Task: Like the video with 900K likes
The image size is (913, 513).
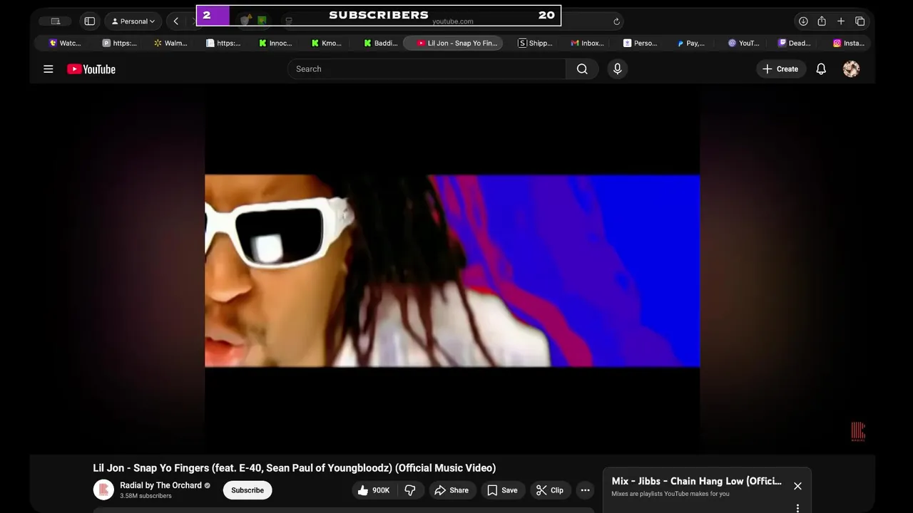Action: (373, 490)
